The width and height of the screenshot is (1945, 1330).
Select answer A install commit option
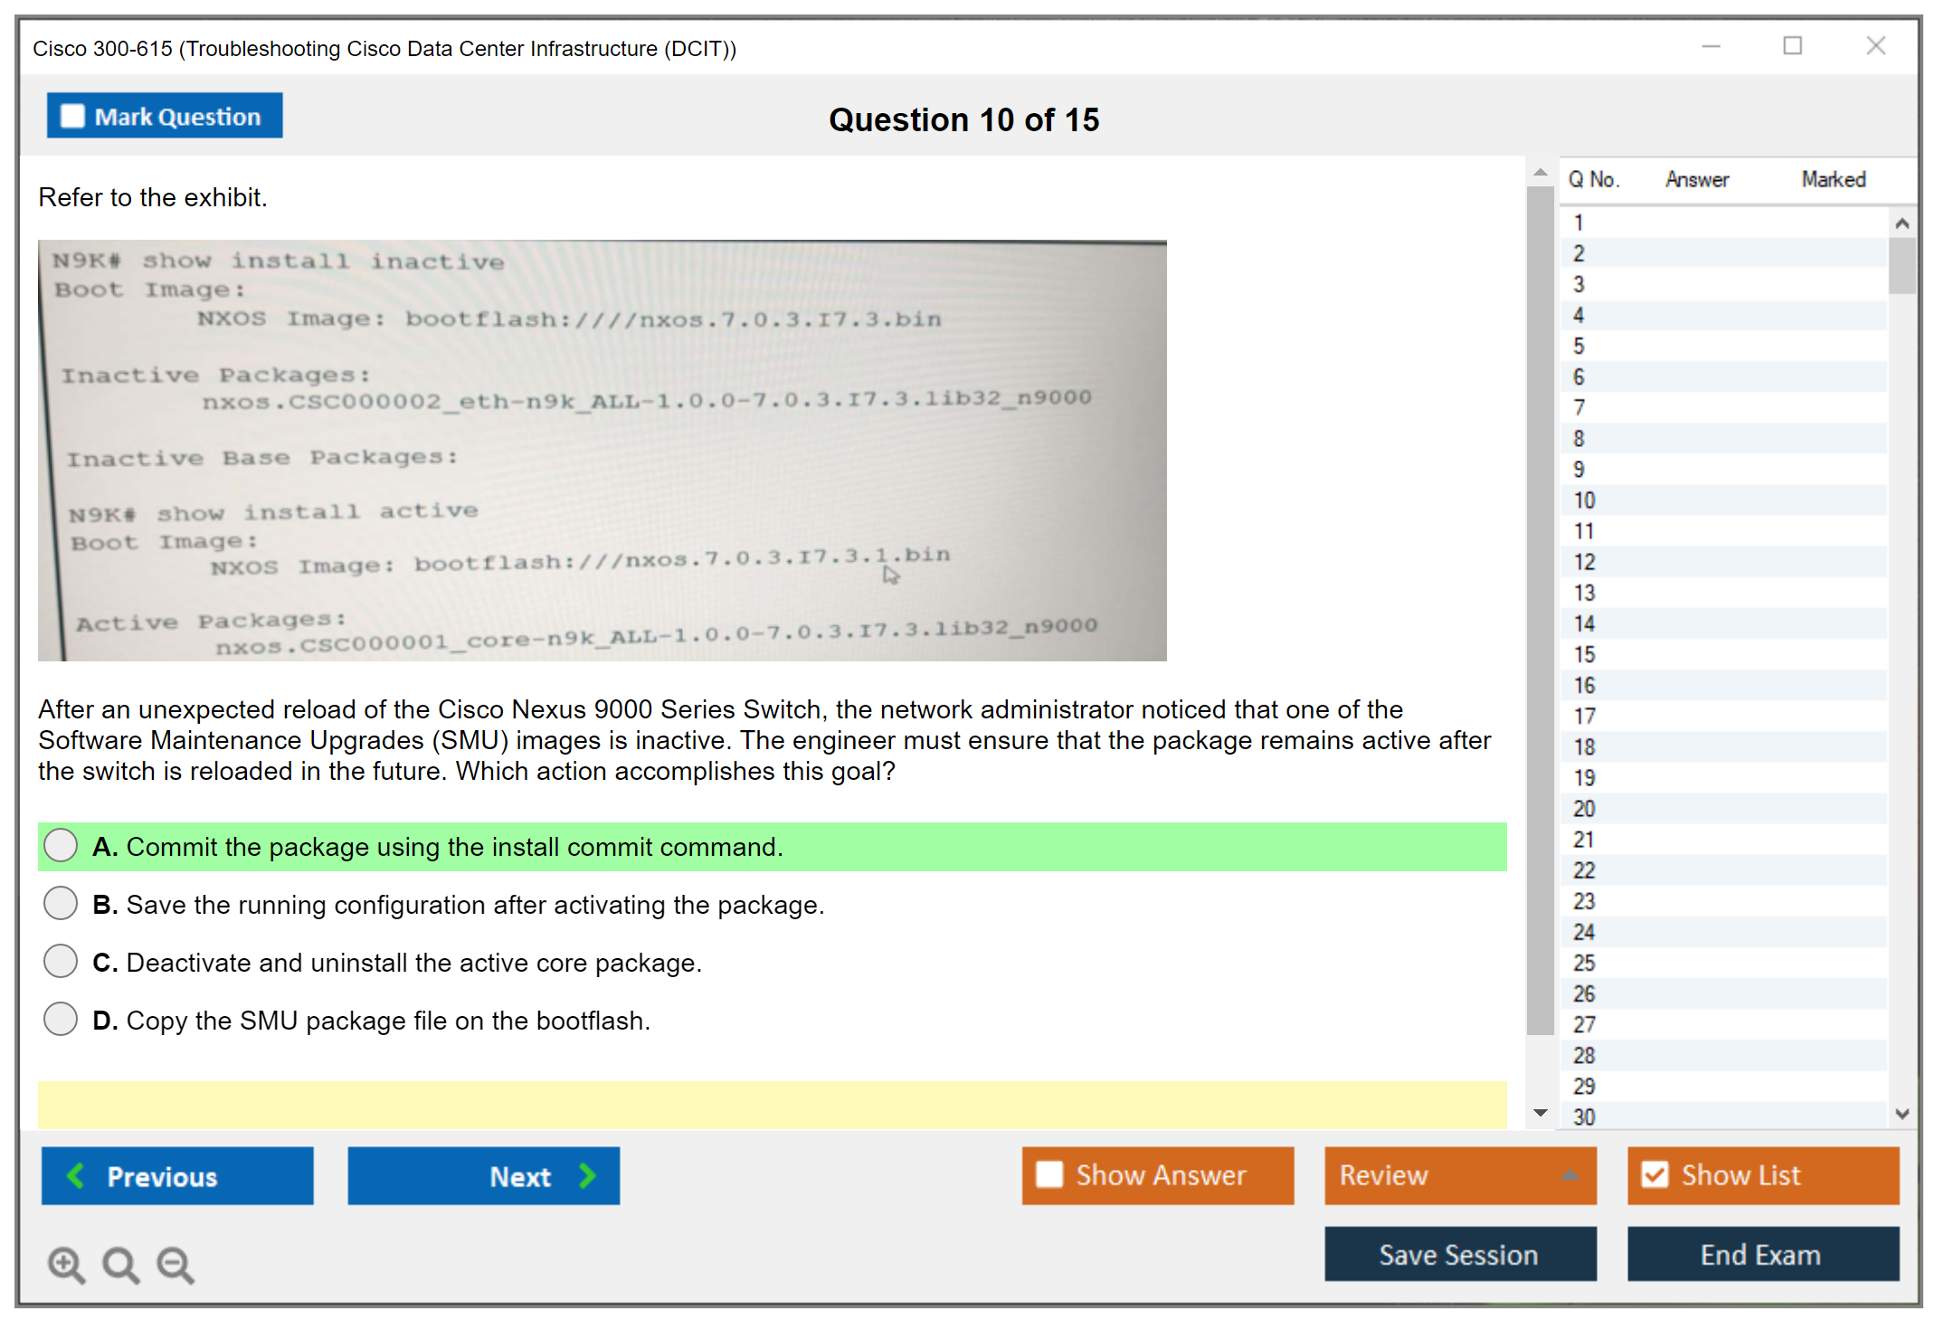coord(61,846)
